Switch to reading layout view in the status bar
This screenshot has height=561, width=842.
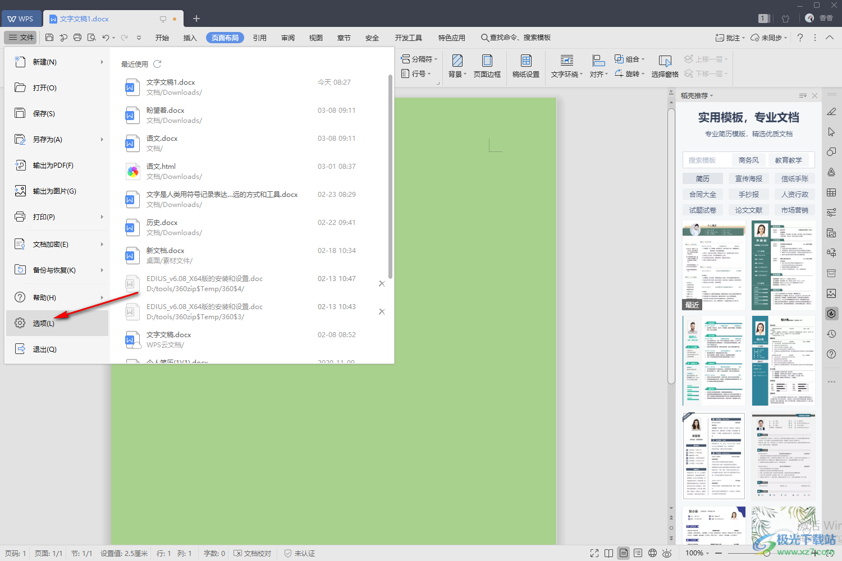[609, 553]
